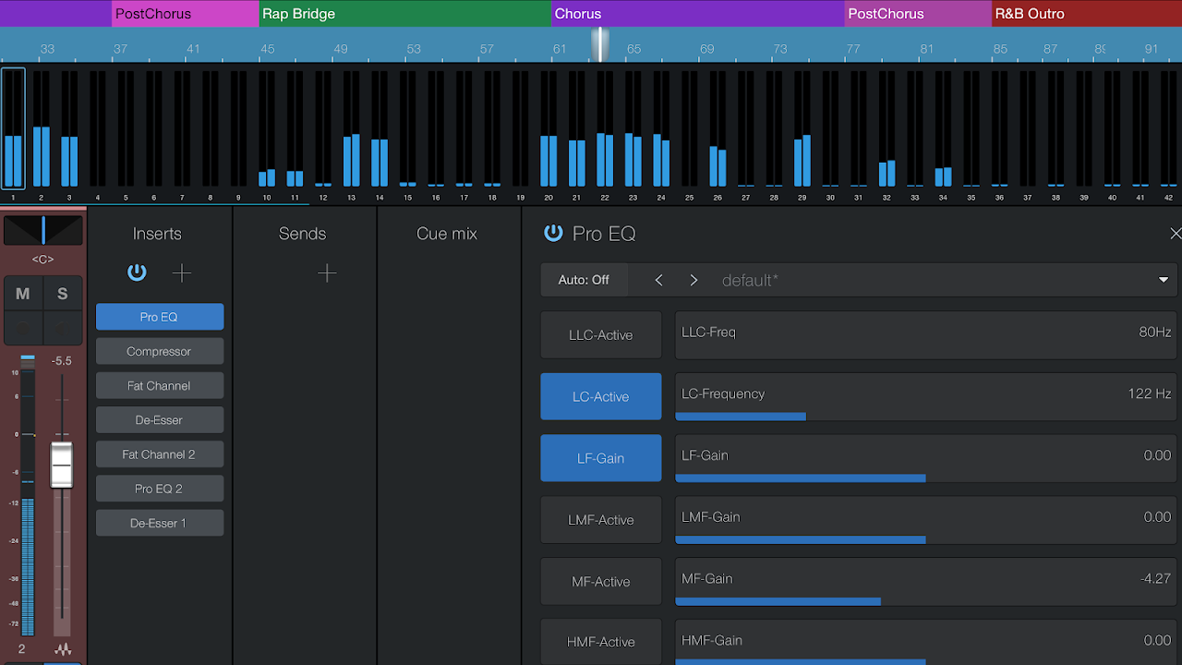This screenshot has width=1182, height=665.
Task: Click the waveform icon below the fader
Action: coord(63,649)
